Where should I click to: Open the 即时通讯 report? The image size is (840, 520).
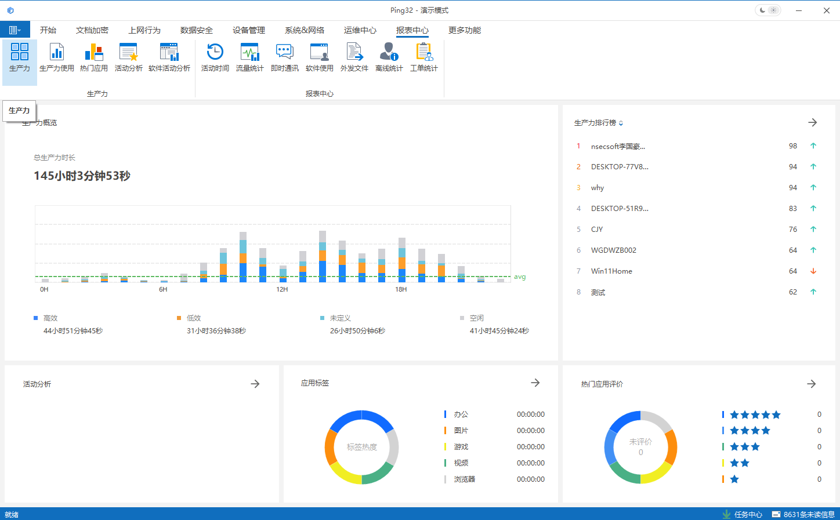(x=284, y=57)
